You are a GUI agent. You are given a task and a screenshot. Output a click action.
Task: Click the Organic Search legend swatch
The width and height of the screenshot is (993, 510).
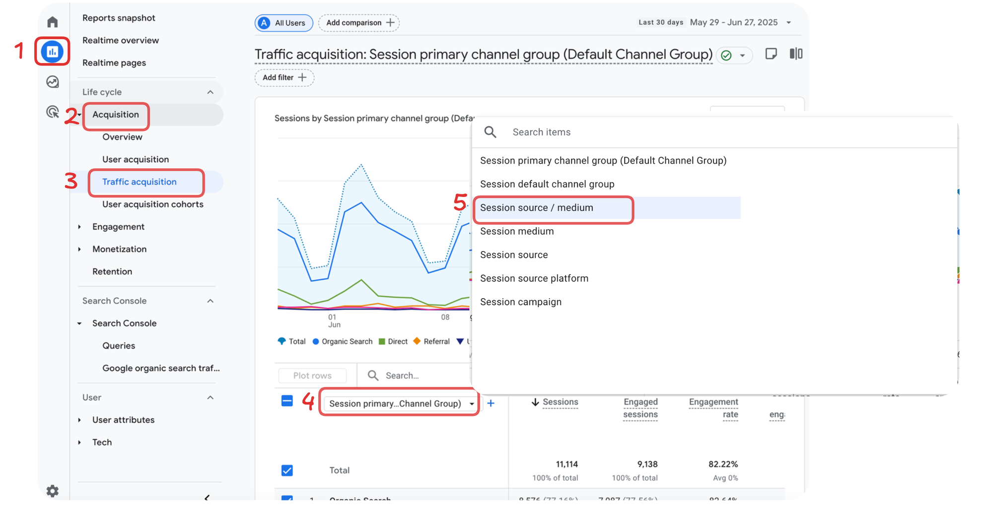[x=315, y=341]
